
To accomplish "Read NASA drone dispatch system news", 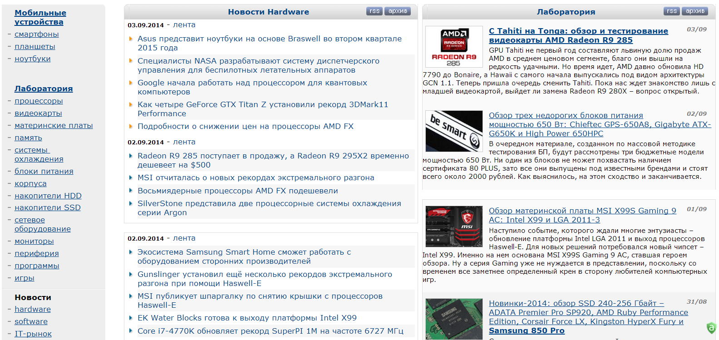I will [x=259, y=65].
